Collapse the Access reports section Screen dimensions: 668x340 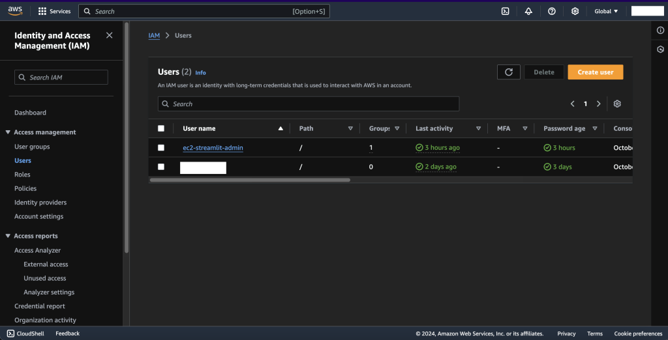[x=8, y=236]
